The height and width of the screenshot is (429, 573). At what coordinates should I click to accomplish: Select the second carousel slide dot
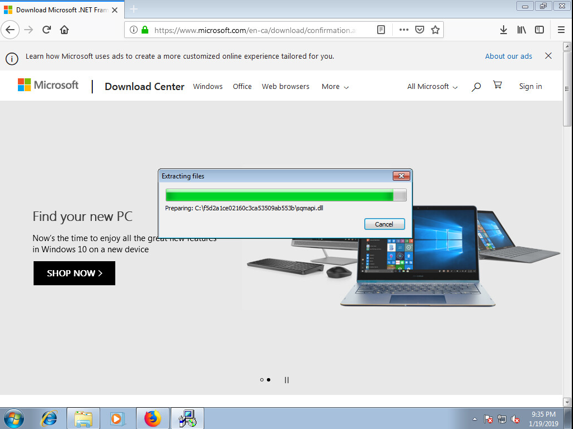(269, 380)
